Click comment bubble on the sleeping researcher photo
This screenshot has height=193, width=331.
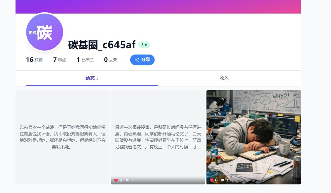[223, 180]
